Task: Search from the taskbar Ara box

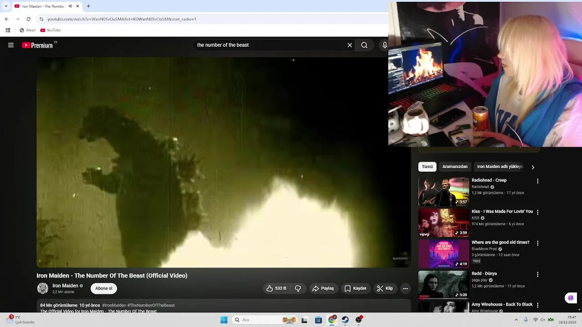Action: coord(265,320)
